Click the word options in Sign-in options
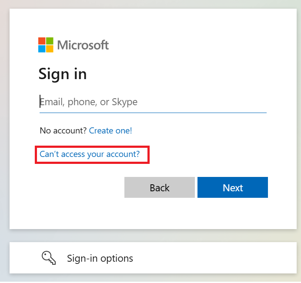 [117, 259]
